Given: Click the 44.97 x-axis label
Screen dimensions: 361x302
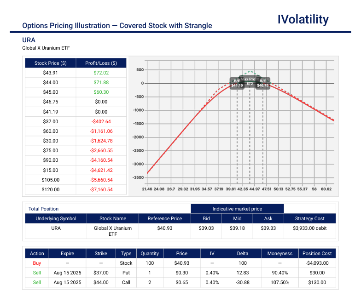Looking at the screenshot, I should point(254,189).
